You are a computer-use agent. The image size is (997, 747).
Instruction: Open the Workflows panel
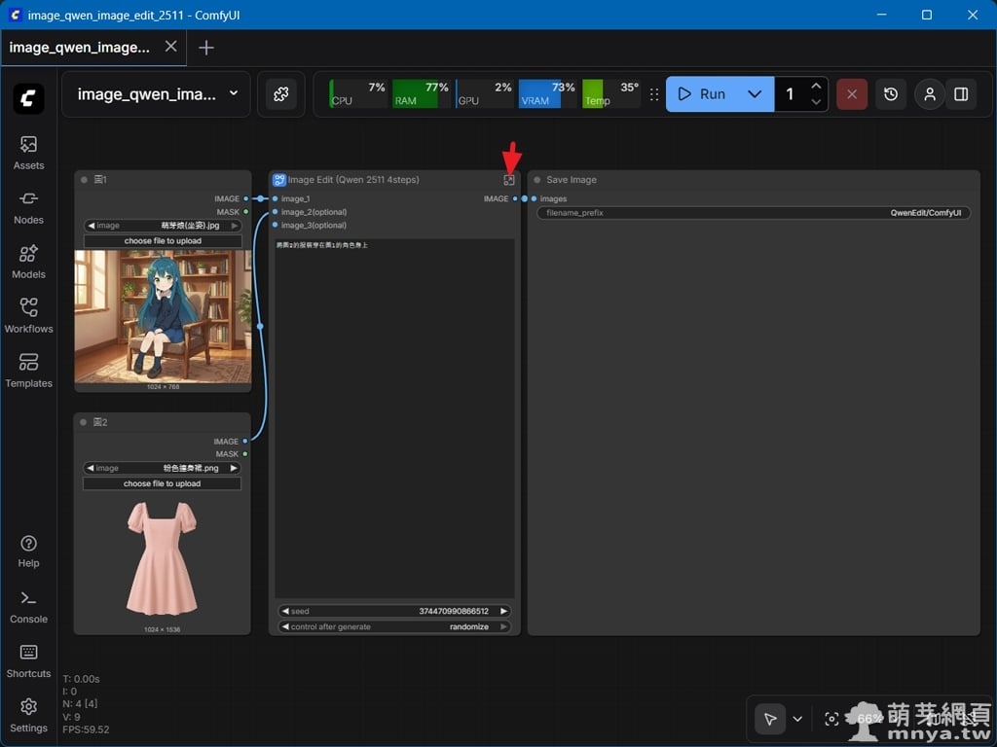(28, 316)
